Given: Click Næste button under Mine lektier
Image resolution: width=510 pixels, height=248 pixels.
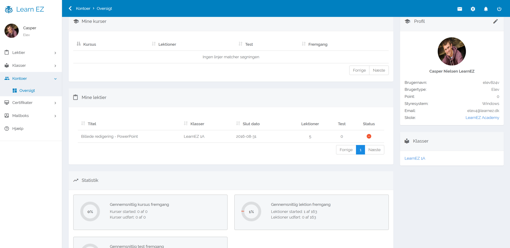Looking at the screenshot, I should pos(374,150).
